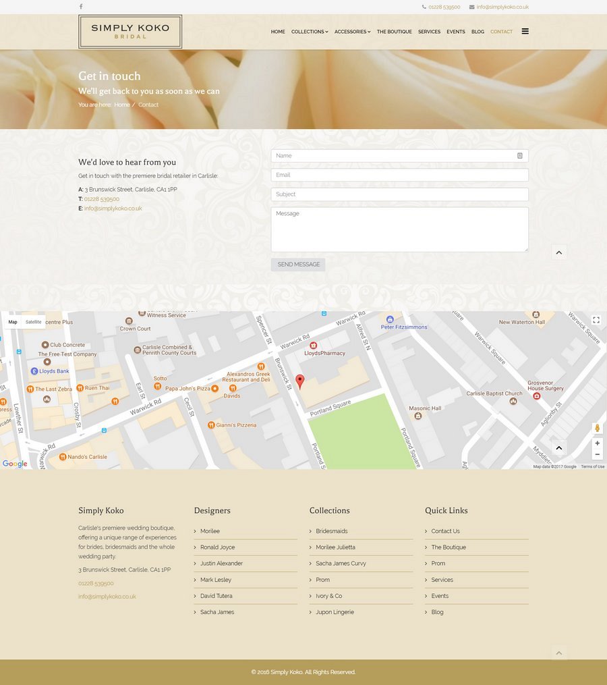Zoom in on the map
The width and height of the screenshot is (607, 685).
tap(597, 443)
